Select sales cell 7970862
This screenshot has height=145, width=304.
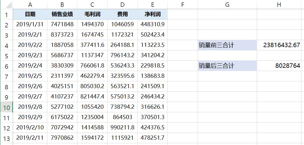(62, 138)
